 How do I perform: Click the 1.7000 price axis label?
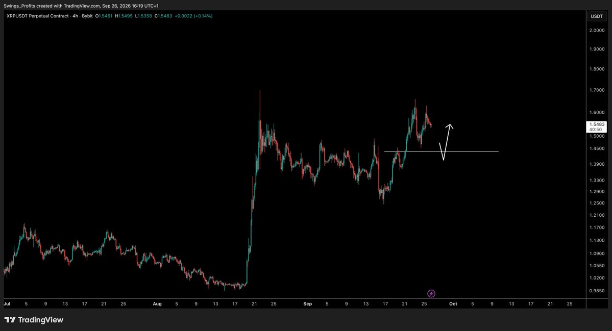coord(597,90)
